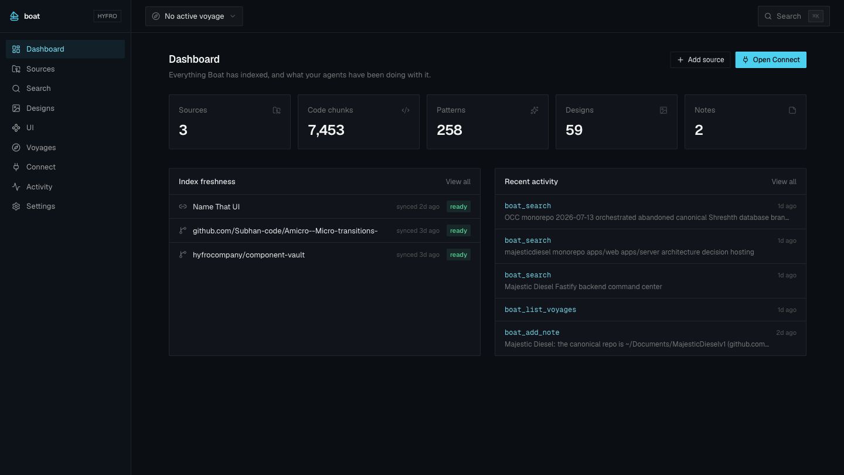
Task: View all in Recent activity panel
Action: click(784, 182)
